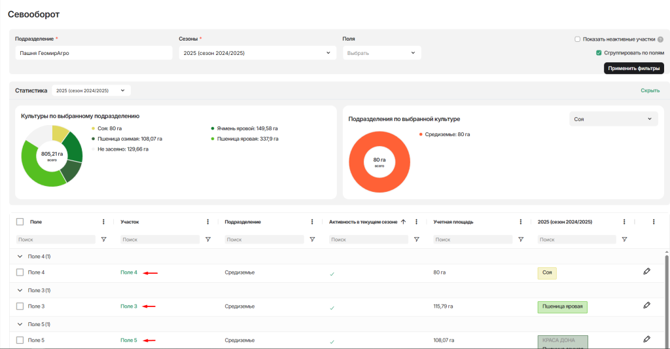Click the help icon near inactive plots option
Image resolution: width=670 pixels, height=349 pixels.
point(660,39)
